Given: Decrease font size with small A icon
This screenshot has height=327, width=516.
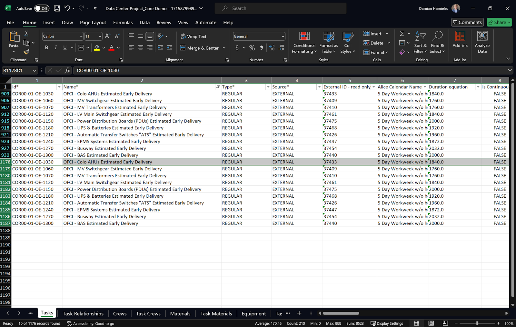Looking at the screenshot, I should pyautogui.click(x=117, y=36).
